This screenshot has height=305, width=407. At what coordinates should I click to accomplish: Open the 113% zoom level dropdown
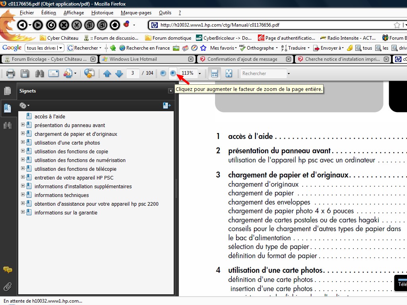point(200,73)
